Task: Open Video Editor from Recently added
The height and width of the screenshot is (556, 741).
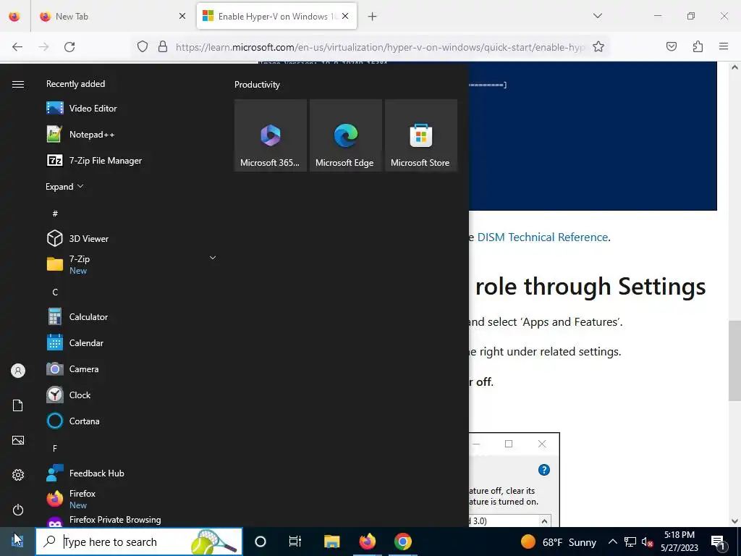Action: pos(130,109)
